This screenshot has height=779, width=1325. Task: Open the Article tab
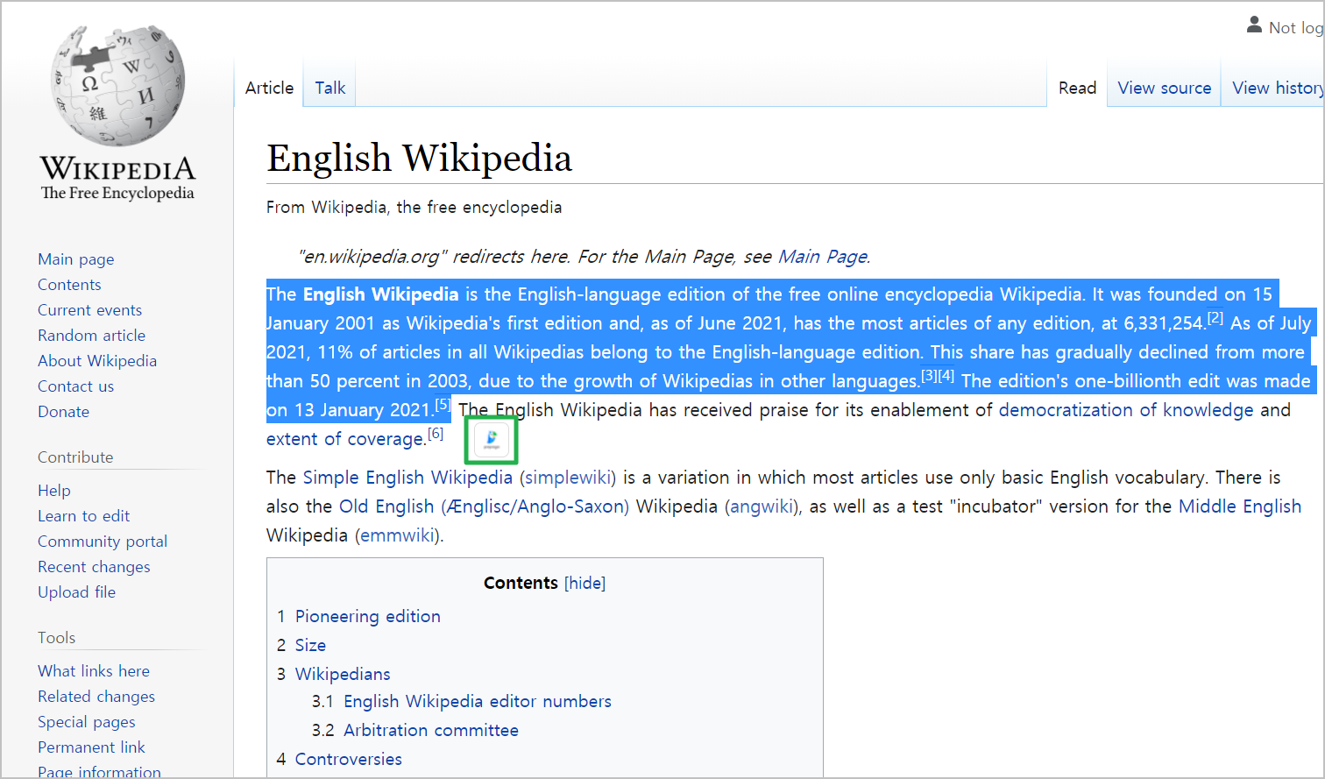[x=269, y=88]
